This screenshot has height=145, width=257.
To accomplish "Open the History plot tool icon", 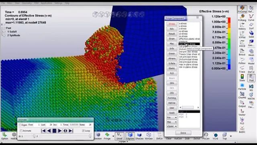I will coord(242,26).
